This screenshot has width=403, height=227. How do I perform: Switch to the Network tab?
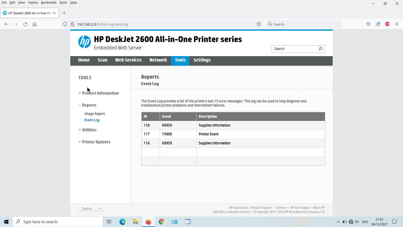tap(158, 60)
